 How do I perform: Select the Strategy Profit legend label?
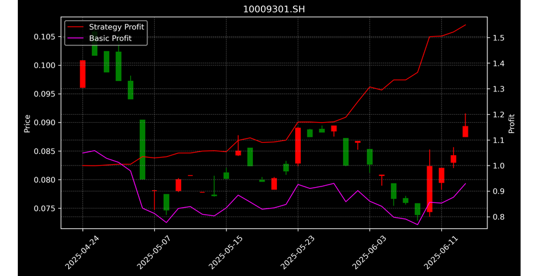117,27
